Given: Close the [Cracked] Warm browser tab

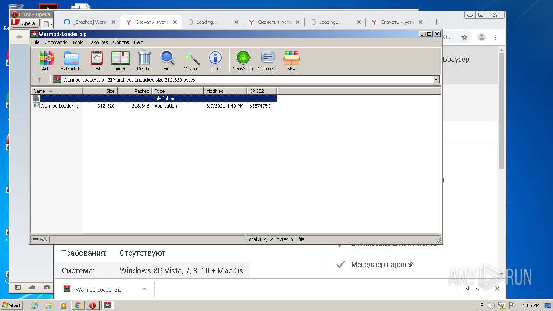Looking at the screenshot, I should [114, 22].
